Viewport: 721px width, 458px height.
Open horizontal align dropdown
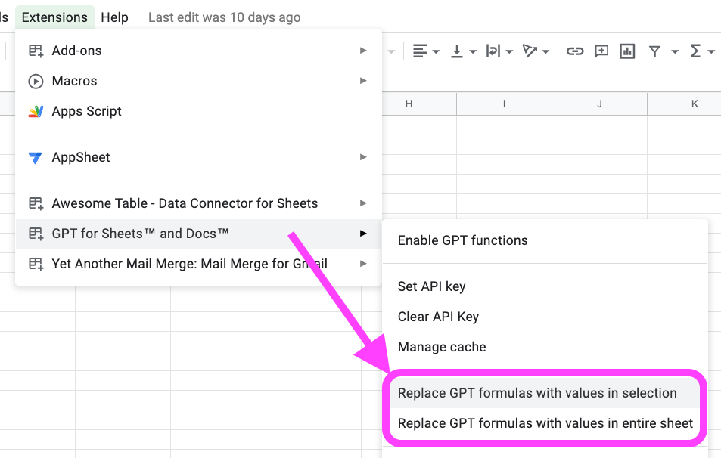[x=426, y=51]
